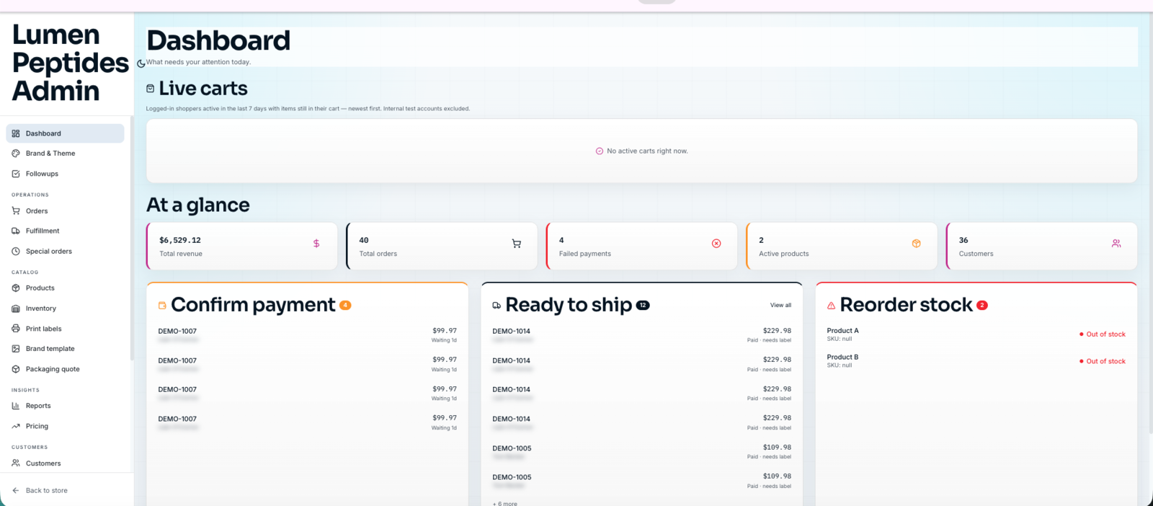The width and height of the screenshot is (1153, 506).
Task: Click the 'Active products' label
Action: 784,254
